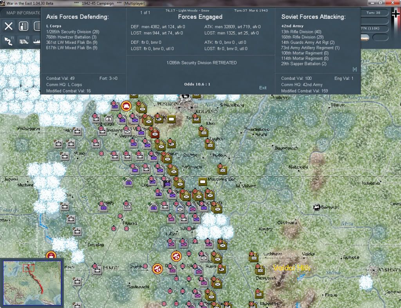Image resolution: width=401 pixels, height=308 pixels.
Task: Select the SEC security unit counter near the tank marker
Action: (115, 106)
